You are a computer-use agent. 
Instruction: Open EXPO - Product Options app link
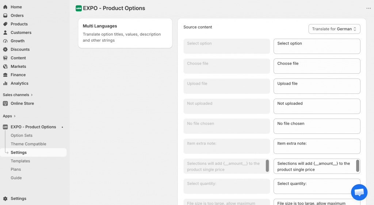33,127
